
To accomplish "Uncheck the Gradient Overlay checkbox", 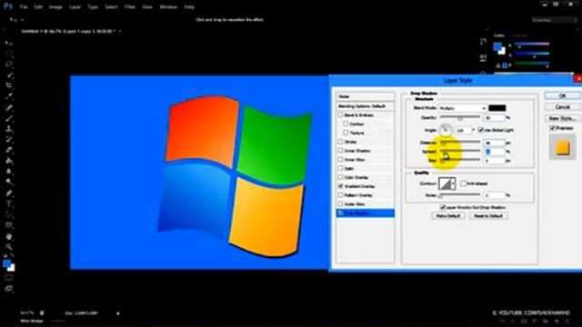I will (340, 186).
